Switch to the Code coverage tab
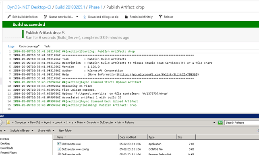The height and width of the screenshot is (155, 259). pos(29,46)
